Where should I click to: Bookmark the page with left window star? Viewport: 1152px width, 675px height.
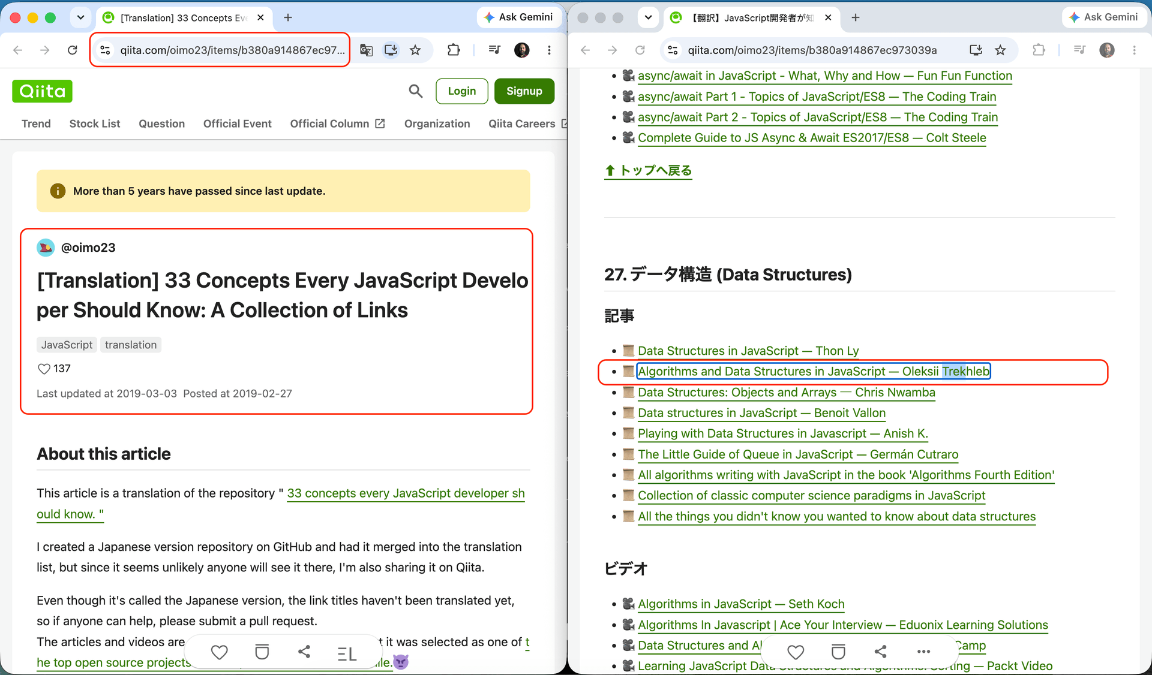[x=415, y=50]
